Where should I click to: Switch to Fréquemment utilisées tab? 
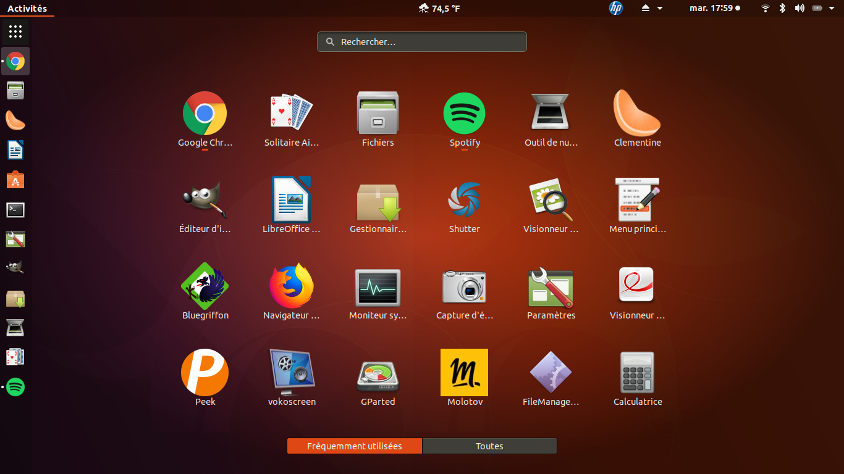[355, 446]
